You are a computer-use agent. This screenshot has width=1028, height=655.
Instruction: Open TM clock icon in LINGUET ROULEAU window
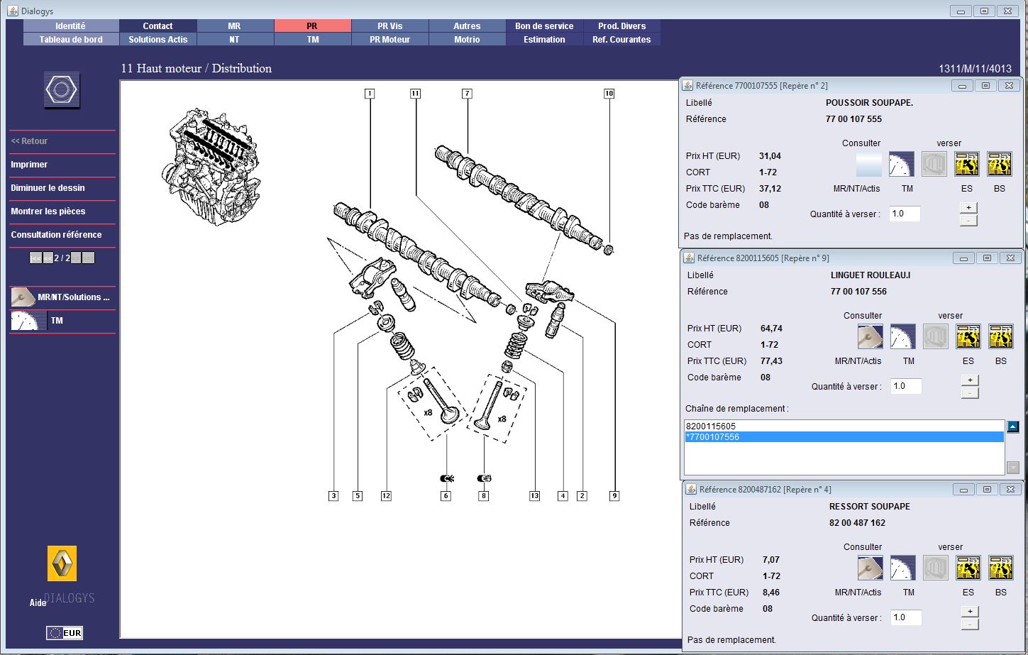pyautogui.click(x=903, y=336)
